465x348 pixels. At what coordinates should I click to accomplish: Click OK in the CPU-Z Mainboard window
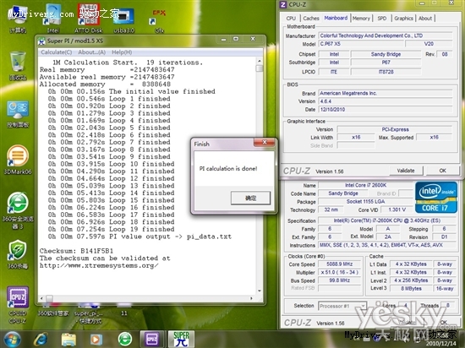pyautogui.click(x=442, y=171)
